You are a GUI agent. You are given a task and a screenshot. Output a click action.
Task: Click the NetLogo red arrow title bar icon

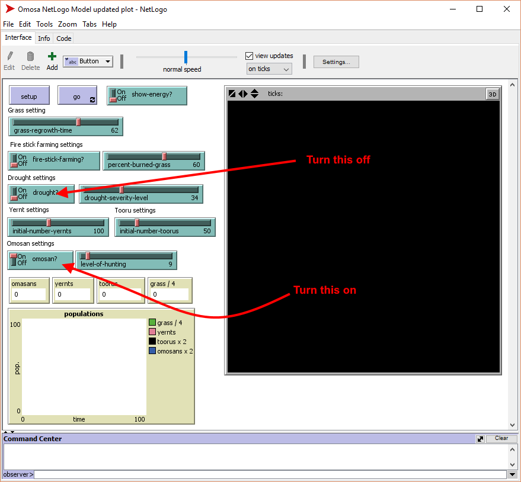point(10,9)
